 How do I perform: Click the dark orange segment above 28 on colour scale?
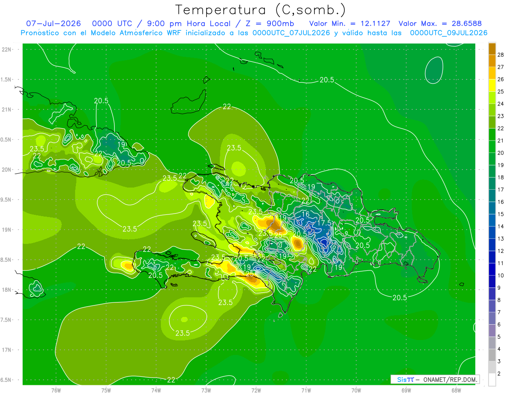click(492, 49)
